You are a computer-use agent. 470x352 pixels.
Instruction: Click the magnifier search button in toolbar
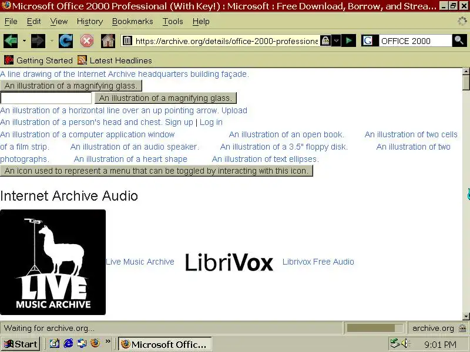click(459, 40)
